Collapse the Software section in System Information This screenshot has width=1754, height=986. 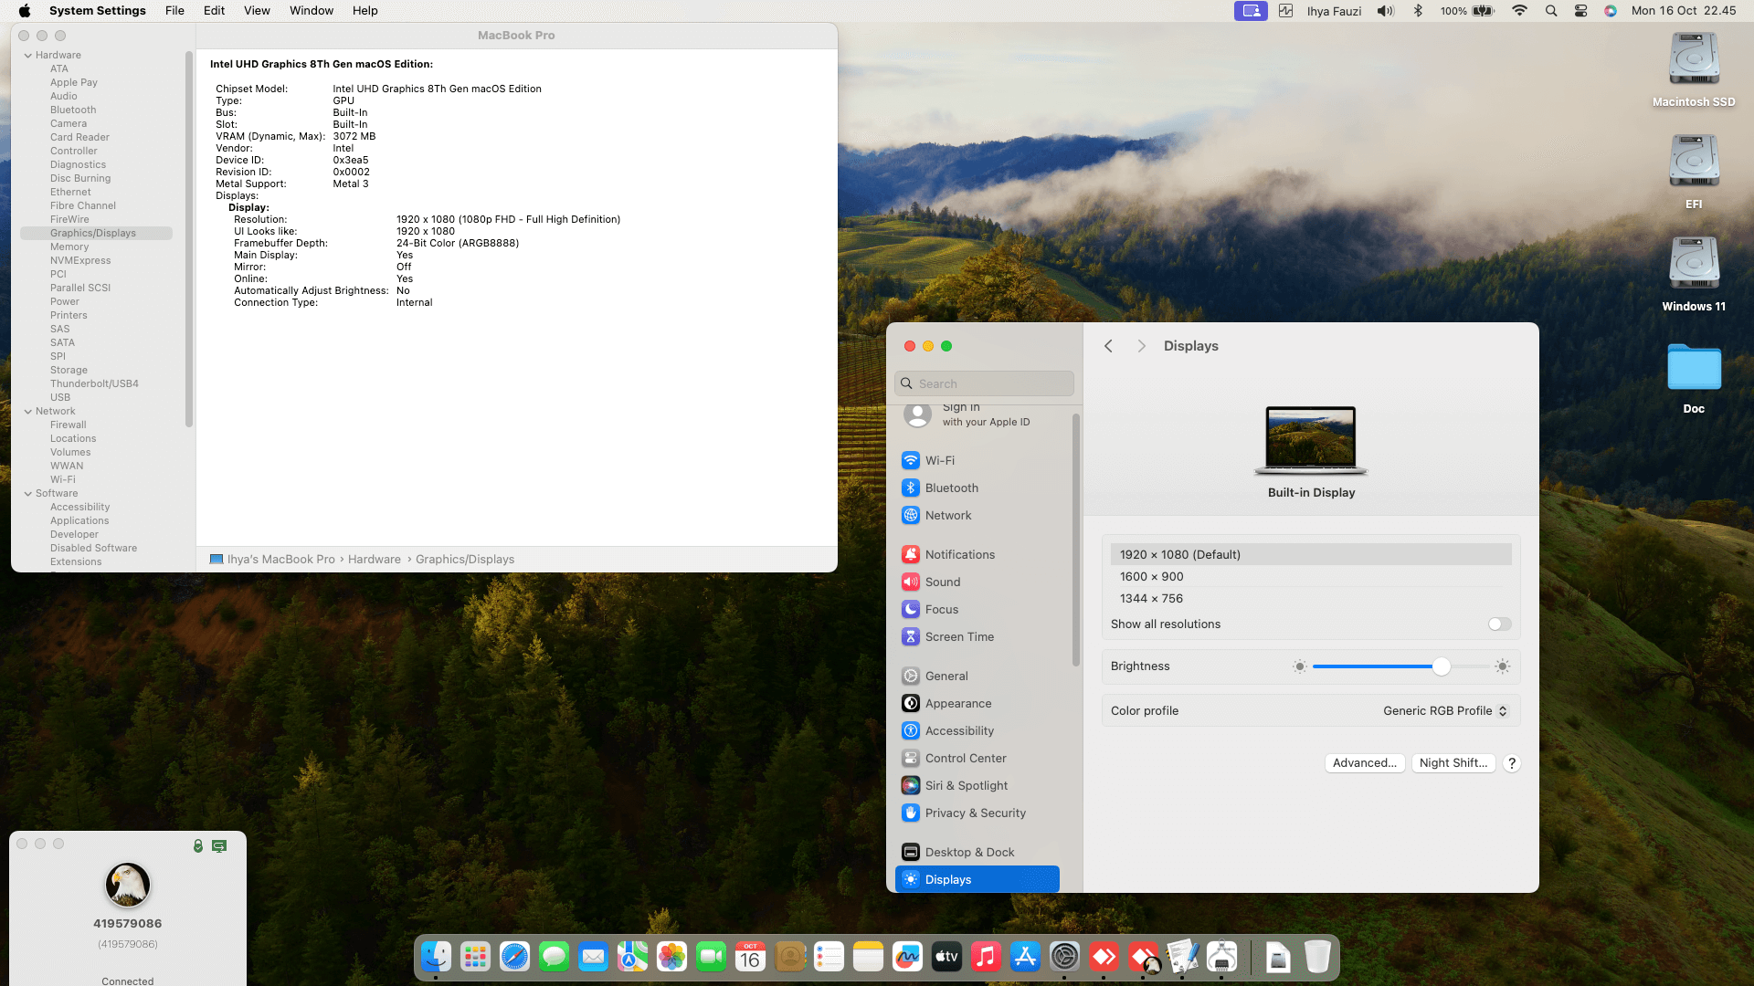(x=28, y=494)
